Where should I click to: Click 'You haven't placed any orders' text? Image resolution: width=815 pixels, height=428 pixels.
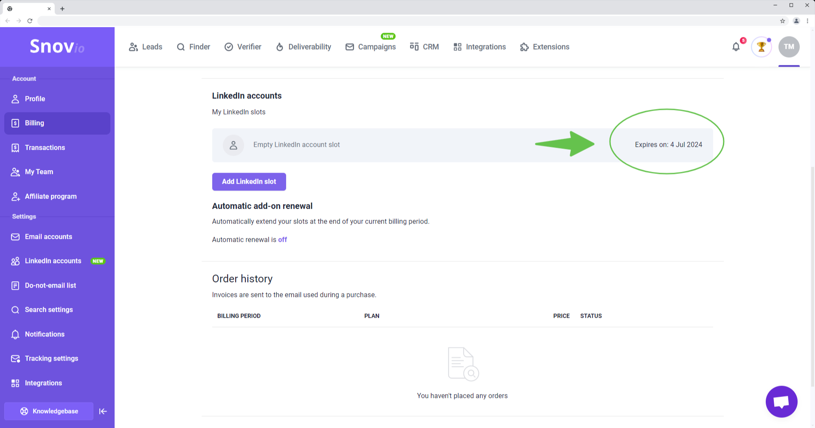tap(462, 396)
